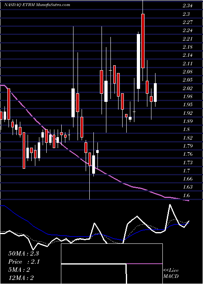The height and width of the screenshot is (284, 203).
Task: Click the 1.92 price axis label
Action: coord(188,113)
